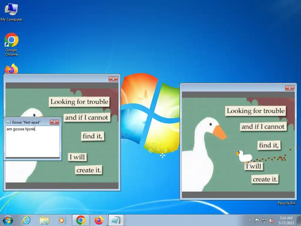Click the Show desktop strip at the taskbar end

coord(299,220)
